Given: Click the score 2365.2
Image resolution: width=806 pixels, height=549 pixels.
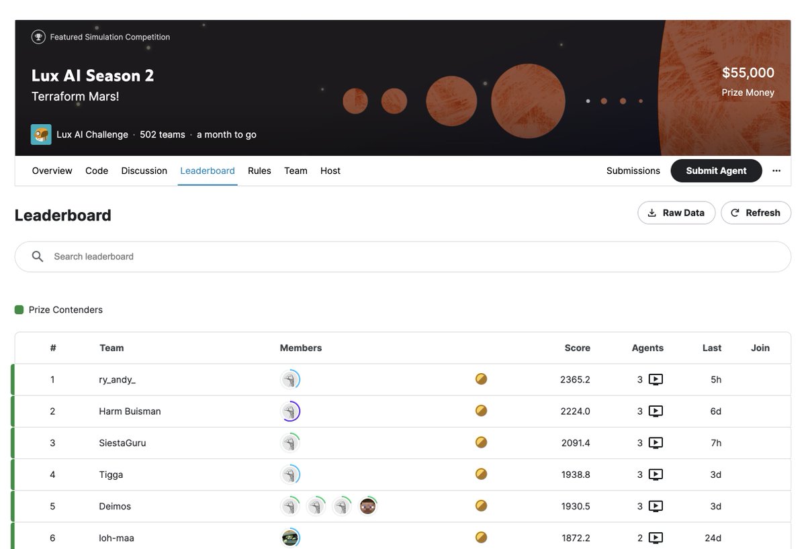Looking at the screenshot, I should click(x=575, y=380).
